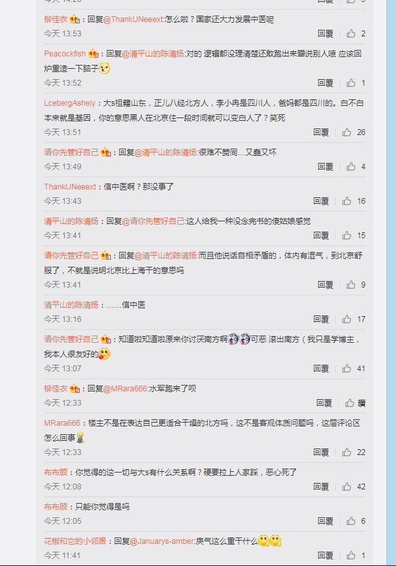This screenshot has height=566, width=396.
Task: Like MRara666's 12:33 comment
Action: click(x=347, y=452)
